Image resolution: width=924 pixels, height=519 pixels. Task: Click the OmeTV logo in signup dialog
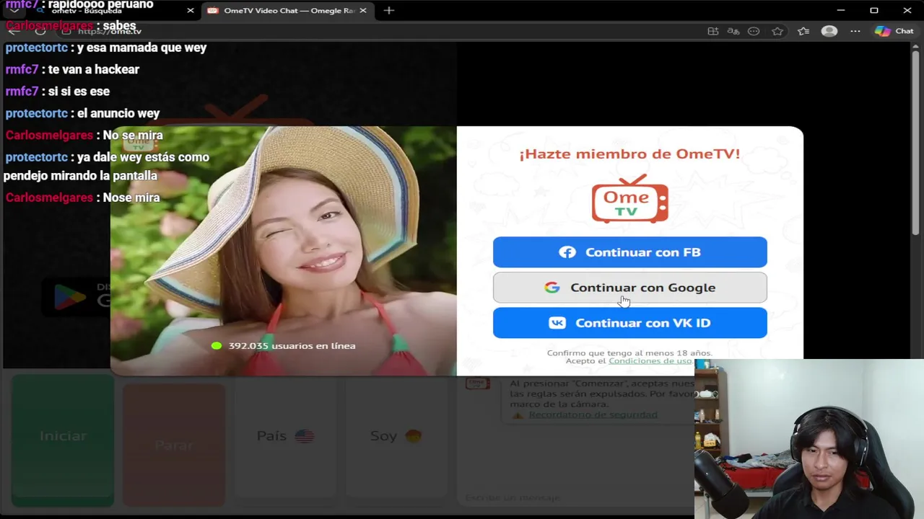click(x=629, y=199)
